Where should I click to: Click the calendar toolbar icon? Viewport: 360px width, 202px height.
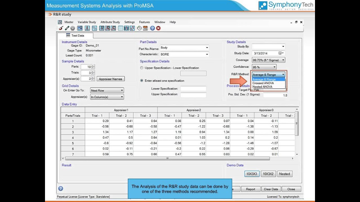click(145, 28)
